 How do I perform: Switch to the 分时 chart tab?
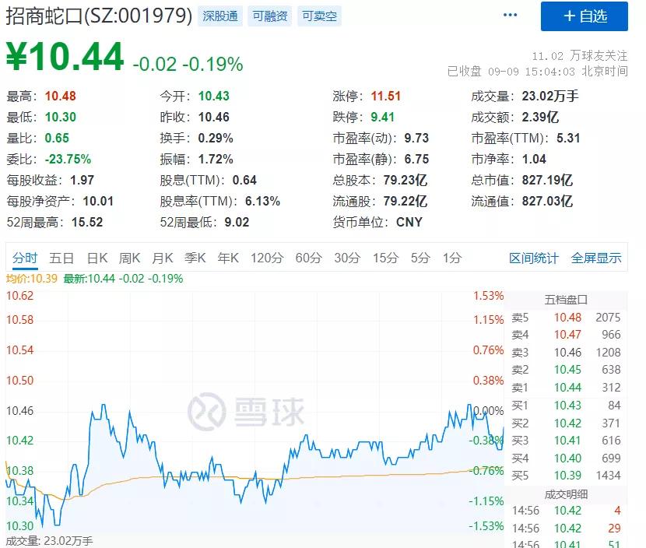pyautogui.click(x=25, y=258)
